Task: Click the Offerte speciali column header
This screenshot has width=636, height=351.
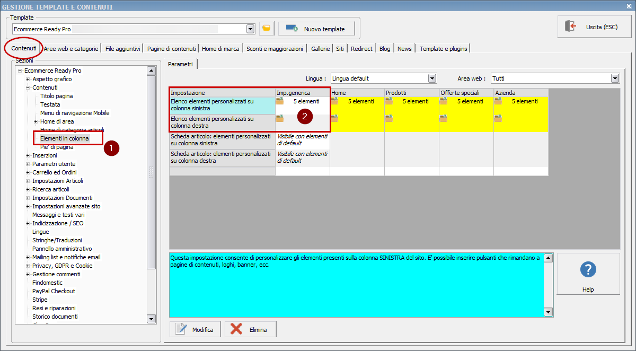Action: point(466,93)
